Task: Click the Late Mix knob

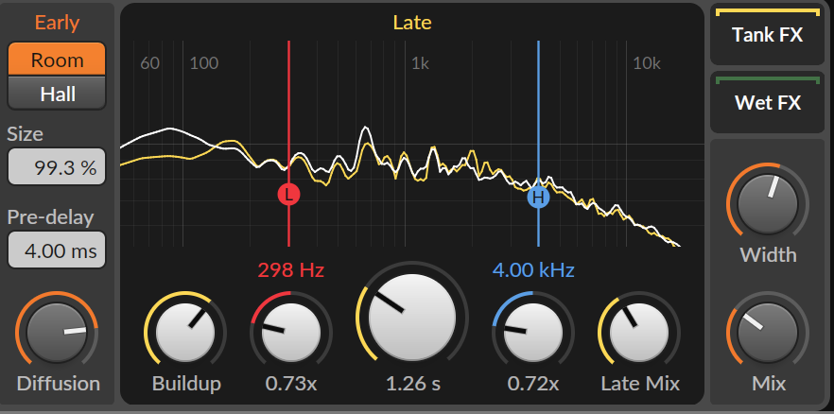Action: coord(639,333)
